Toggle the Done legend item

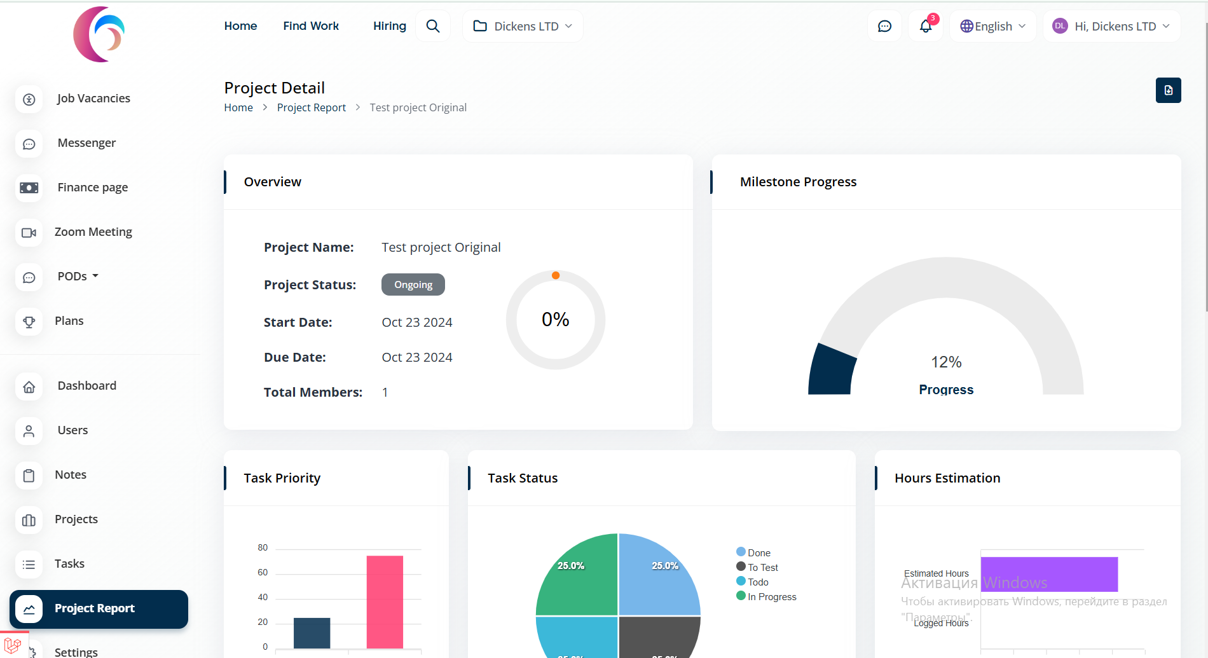[x=753, y=552]
